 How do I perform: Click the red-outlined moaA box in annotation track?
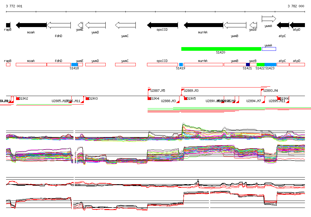pyautogui.click(x=31, y=64)
